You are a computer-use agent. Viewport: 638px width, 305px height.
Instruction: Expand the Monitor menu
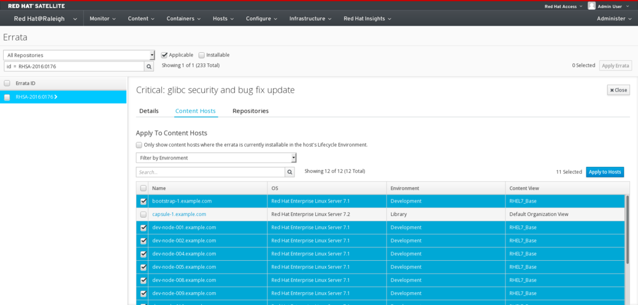102,19
